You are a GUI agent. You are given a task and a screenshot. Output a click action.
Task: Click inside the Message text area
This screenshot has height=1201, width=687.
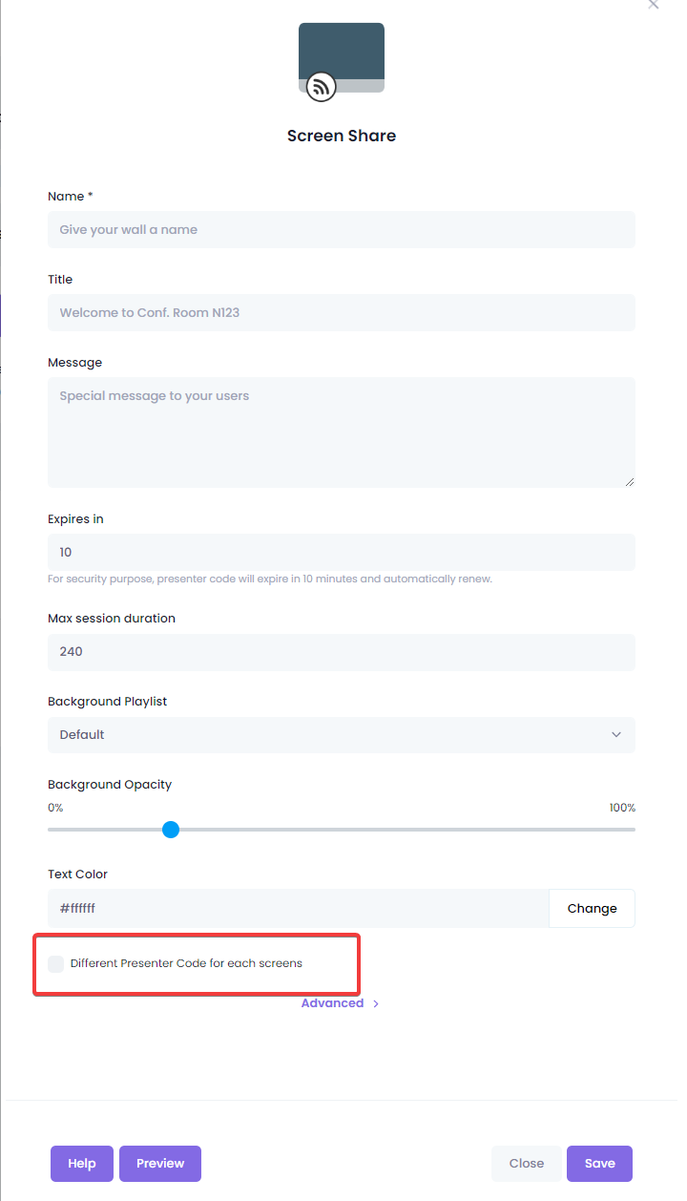342,432
